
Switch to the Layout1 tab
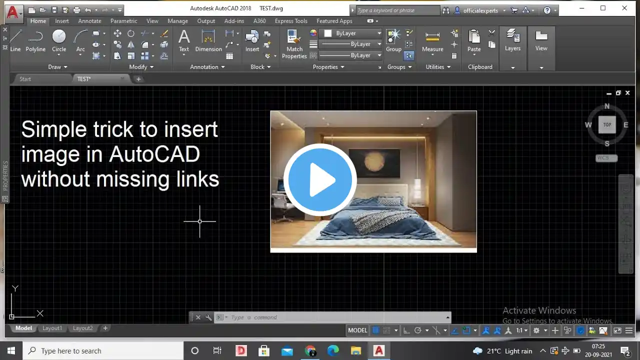(x=52, y=328)
